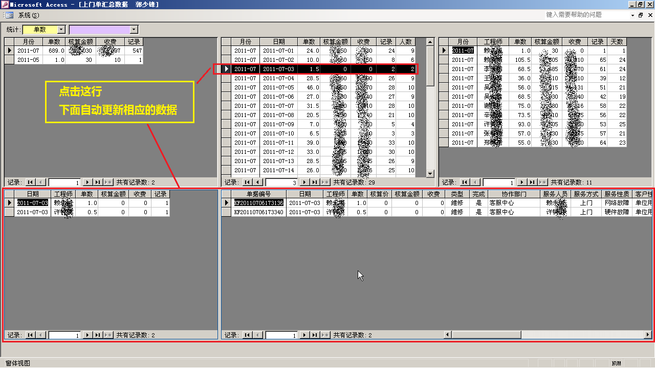Select row 2011-05 using its row selector
The height and width of the screenshot is (368, 655).
9,60
